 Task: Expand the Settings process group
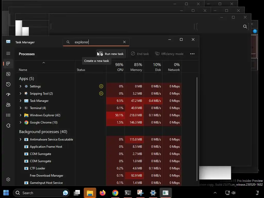click(20, 86)
